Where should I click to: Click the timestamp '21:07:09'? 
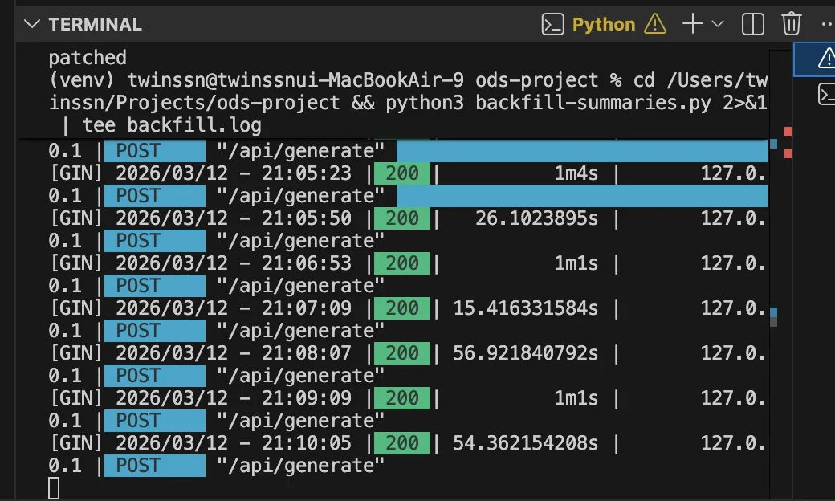(x=306, y=308)
